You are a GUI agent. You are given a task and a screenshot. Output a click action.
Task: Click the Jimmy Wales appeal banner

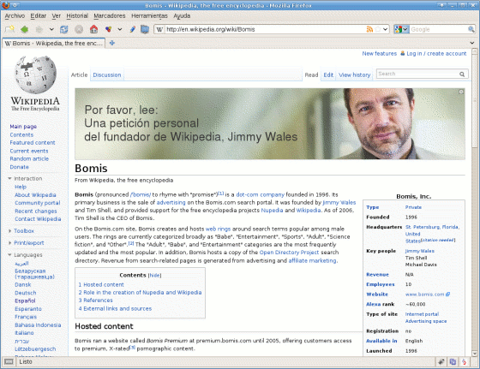pos(270,124)
